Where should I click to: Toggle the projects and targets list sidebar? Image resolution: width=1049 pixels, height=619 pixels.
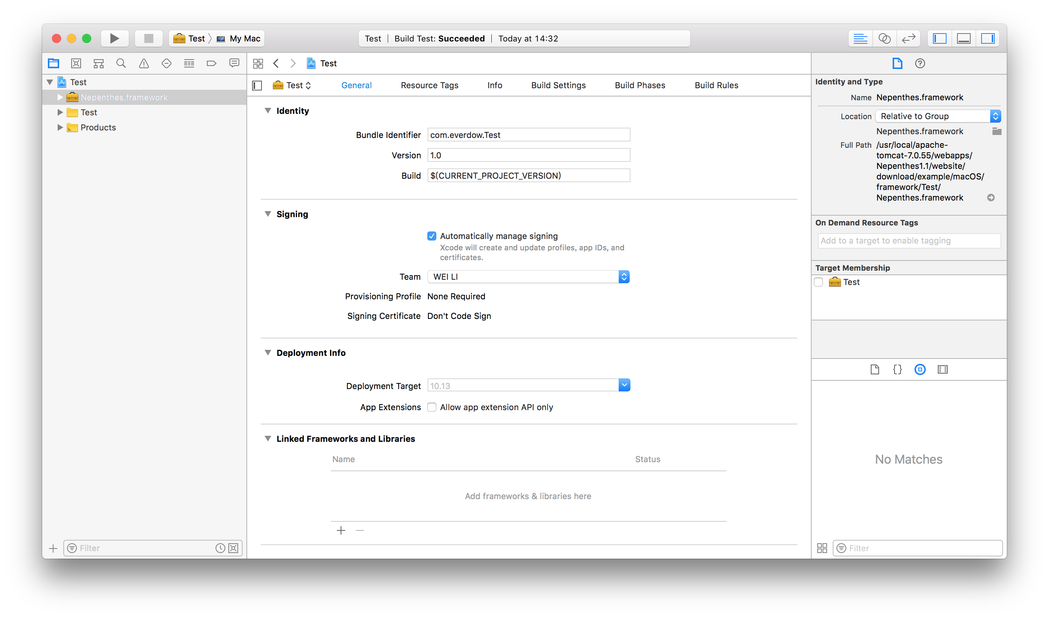[x=257, y=86]
